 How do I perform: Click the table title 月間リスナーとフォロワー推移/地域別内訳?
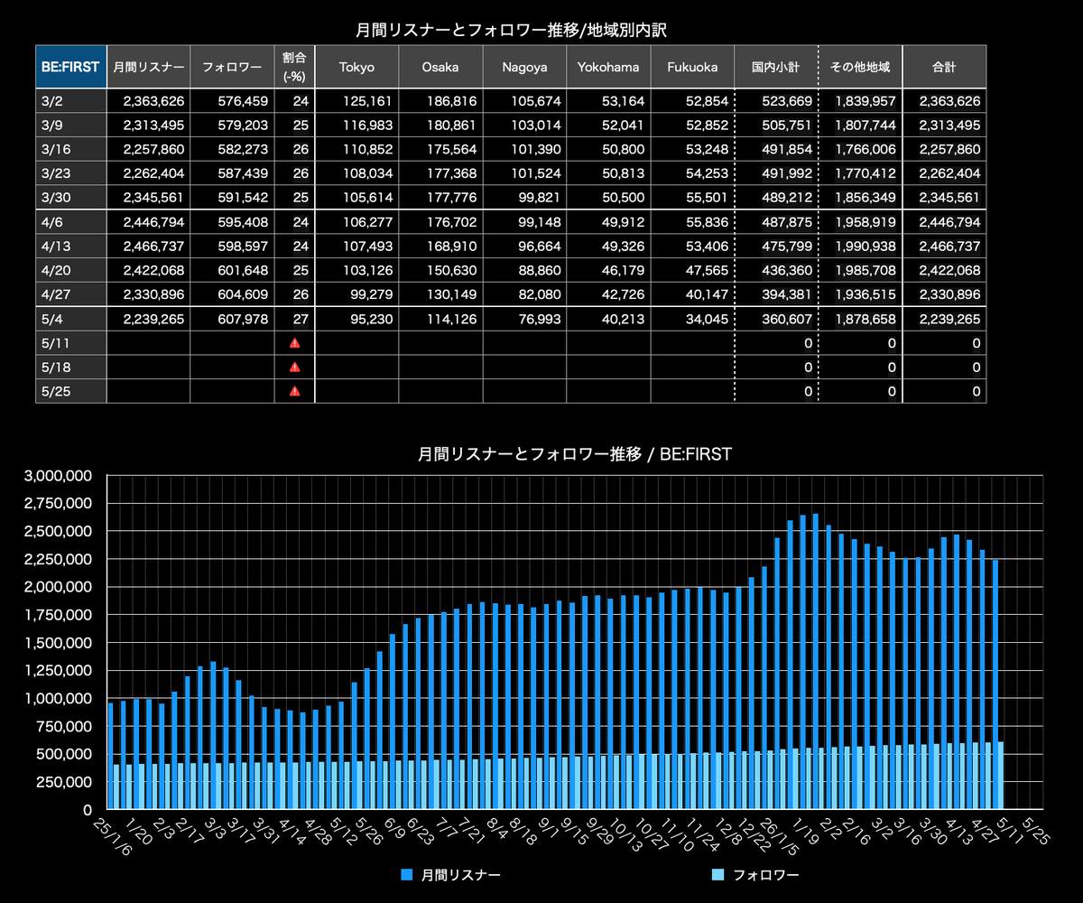511,30
